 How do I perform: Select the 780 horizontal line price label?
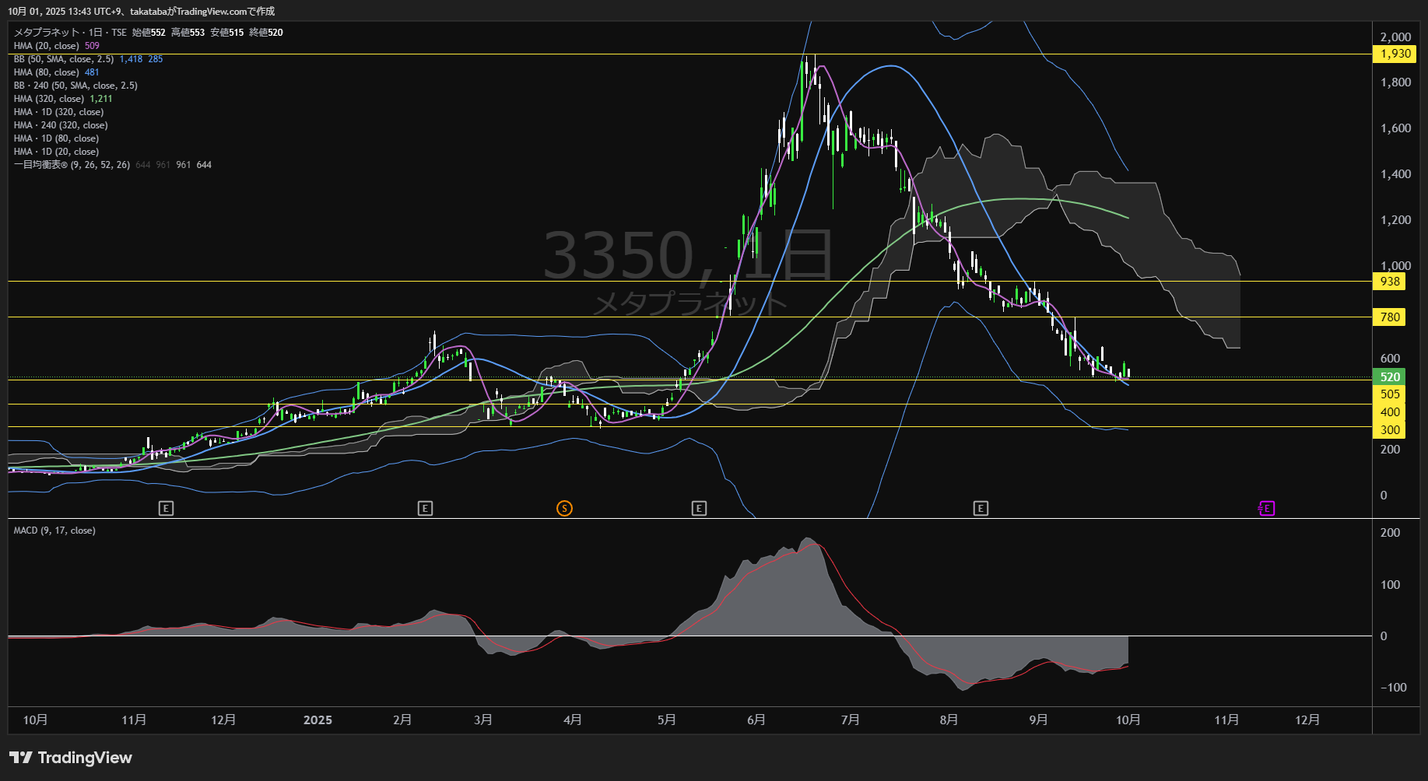pyautogui.click(x=1390, y=317)
